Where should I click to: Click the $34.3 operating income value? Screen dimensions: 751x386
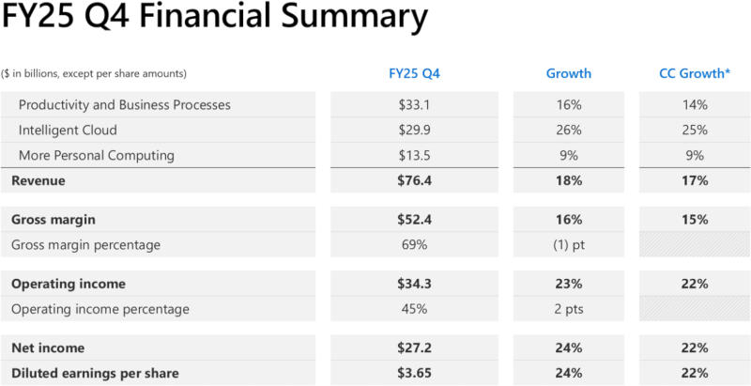[x=414, y=284]
